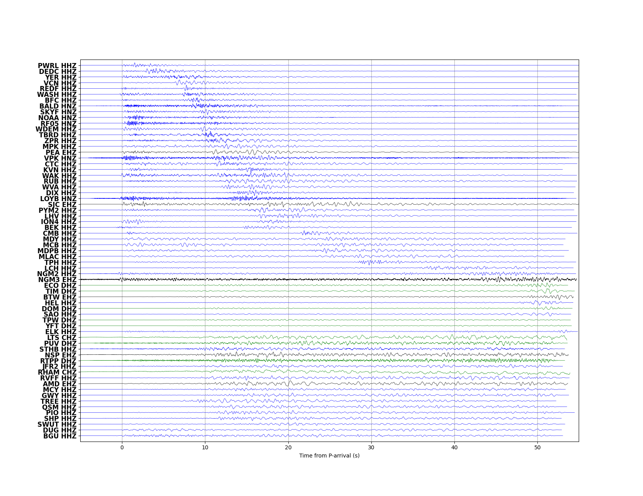This screenshot has height=496, width=643.
Task: Click the CMB HHZ station label
Action: point(60,233)
